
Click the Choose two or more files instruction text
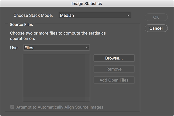click(58, 36)
